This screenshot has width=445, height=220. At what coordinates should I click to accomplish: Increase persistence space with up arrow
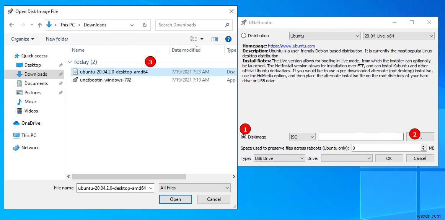(x=424, y=146)
